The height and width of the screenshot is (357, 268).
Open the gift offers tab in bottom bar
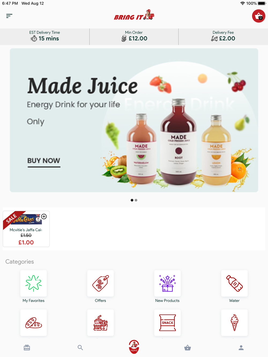(x=27, y=348)
